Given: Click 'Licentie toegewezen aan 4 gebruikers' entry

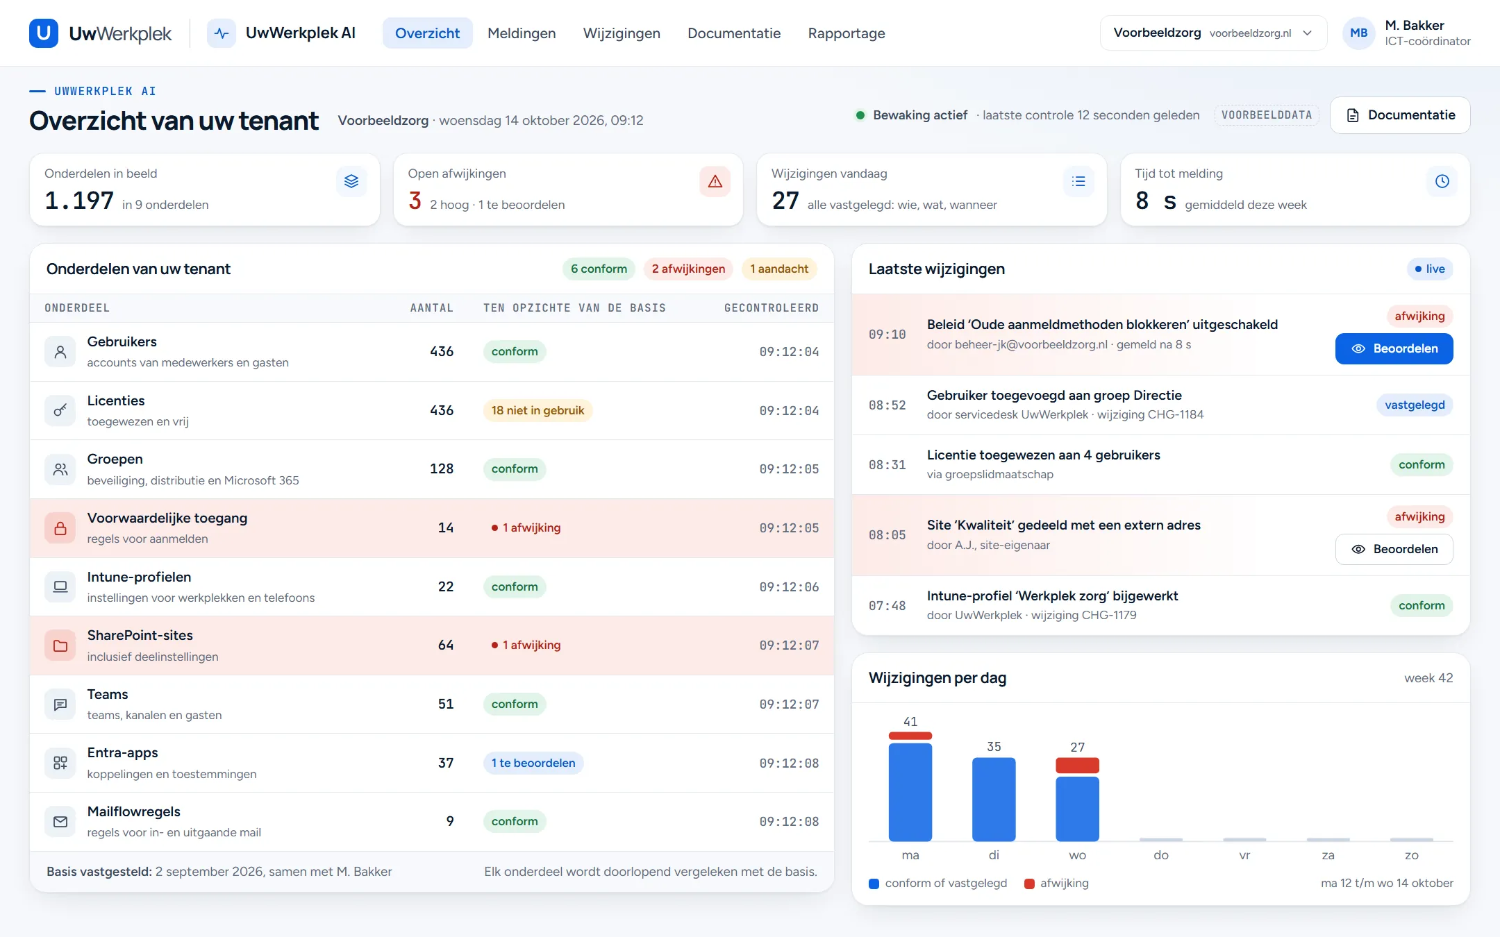Looking at the screenshot, I should coord(1160,464).
